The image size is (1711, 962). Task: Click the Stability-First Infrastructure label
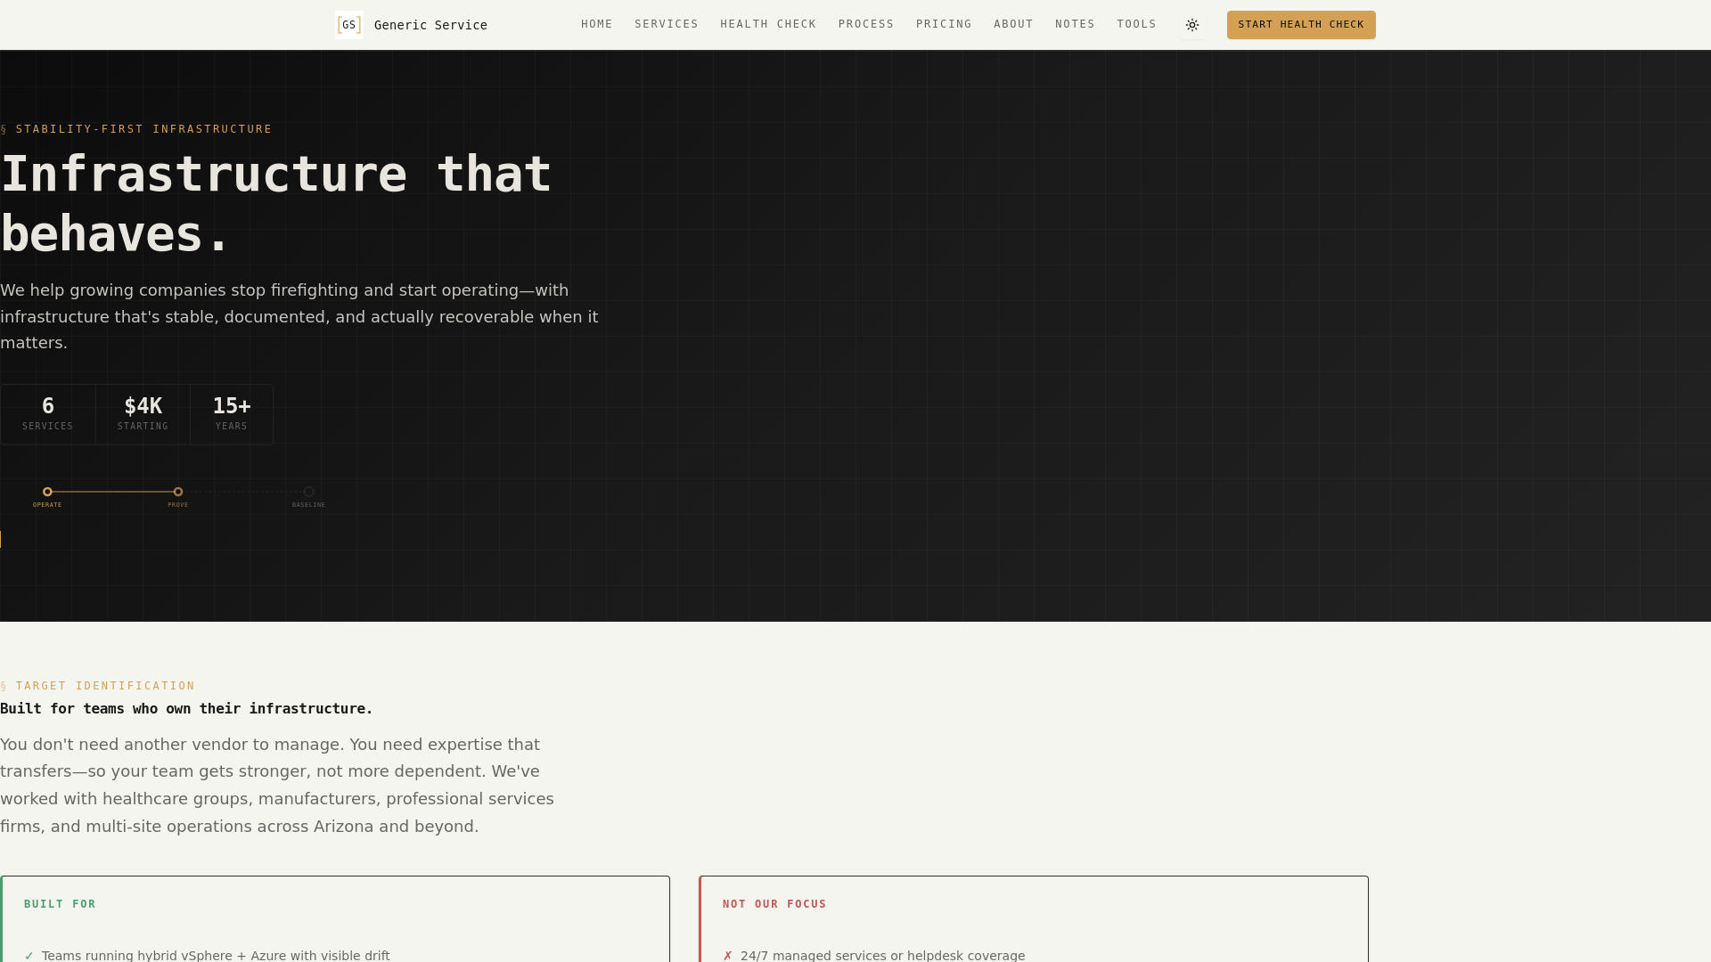click(x=136, y=129)
